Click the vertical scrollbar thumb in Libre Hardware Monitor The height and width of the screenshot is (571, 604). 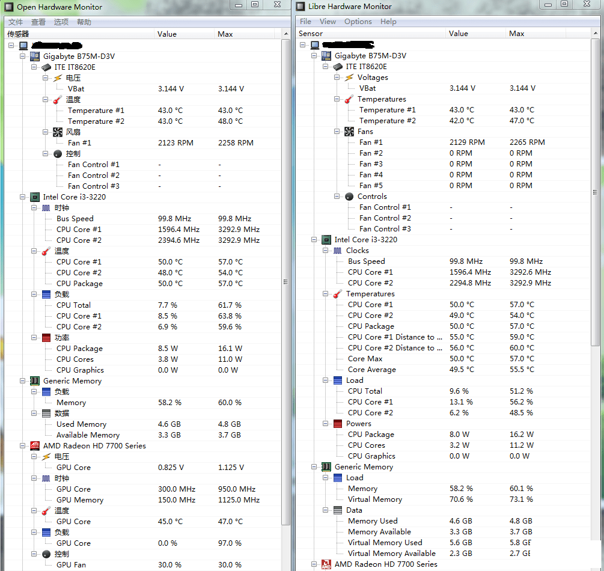tap(595, 192)
